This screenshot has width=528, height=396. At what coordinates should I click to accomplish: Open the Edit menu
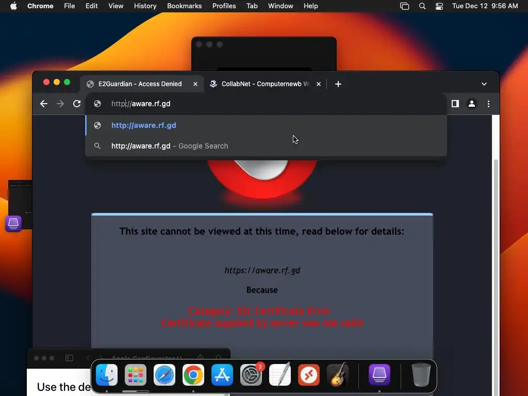pos(91,6)
